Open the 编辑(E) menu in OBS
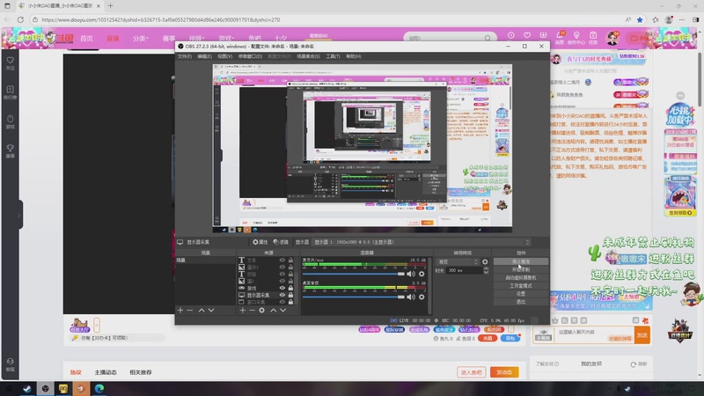Viewport: 704px width, 396px height. point(204,56)
